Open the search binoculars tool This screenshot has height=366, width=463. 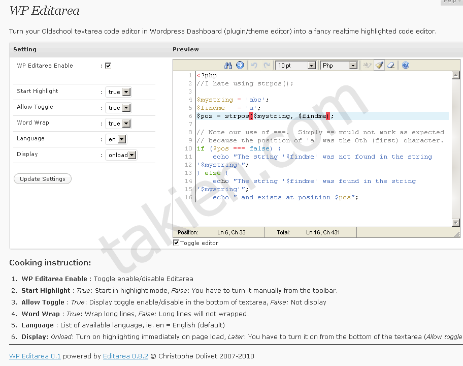[228, 66]
